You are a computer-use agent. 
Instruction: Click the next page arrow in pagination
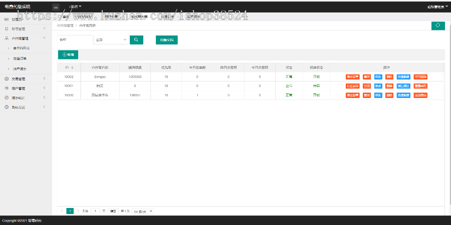click(x=78, y=211)
